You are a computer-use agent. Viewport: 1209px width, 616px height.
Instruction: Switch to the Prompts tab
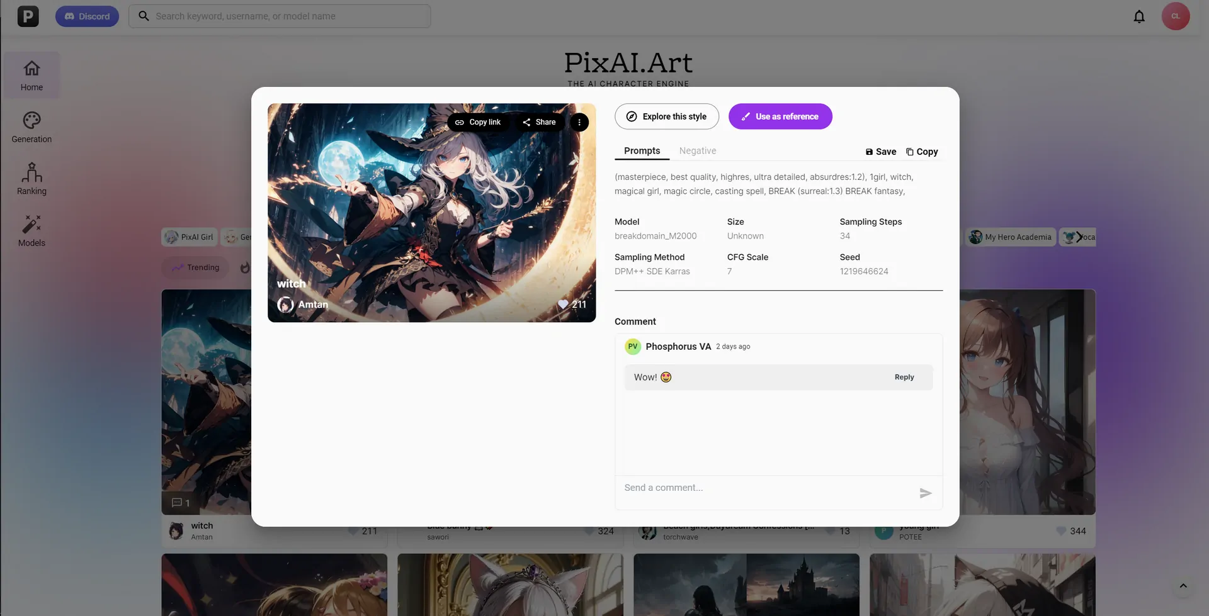642,151
